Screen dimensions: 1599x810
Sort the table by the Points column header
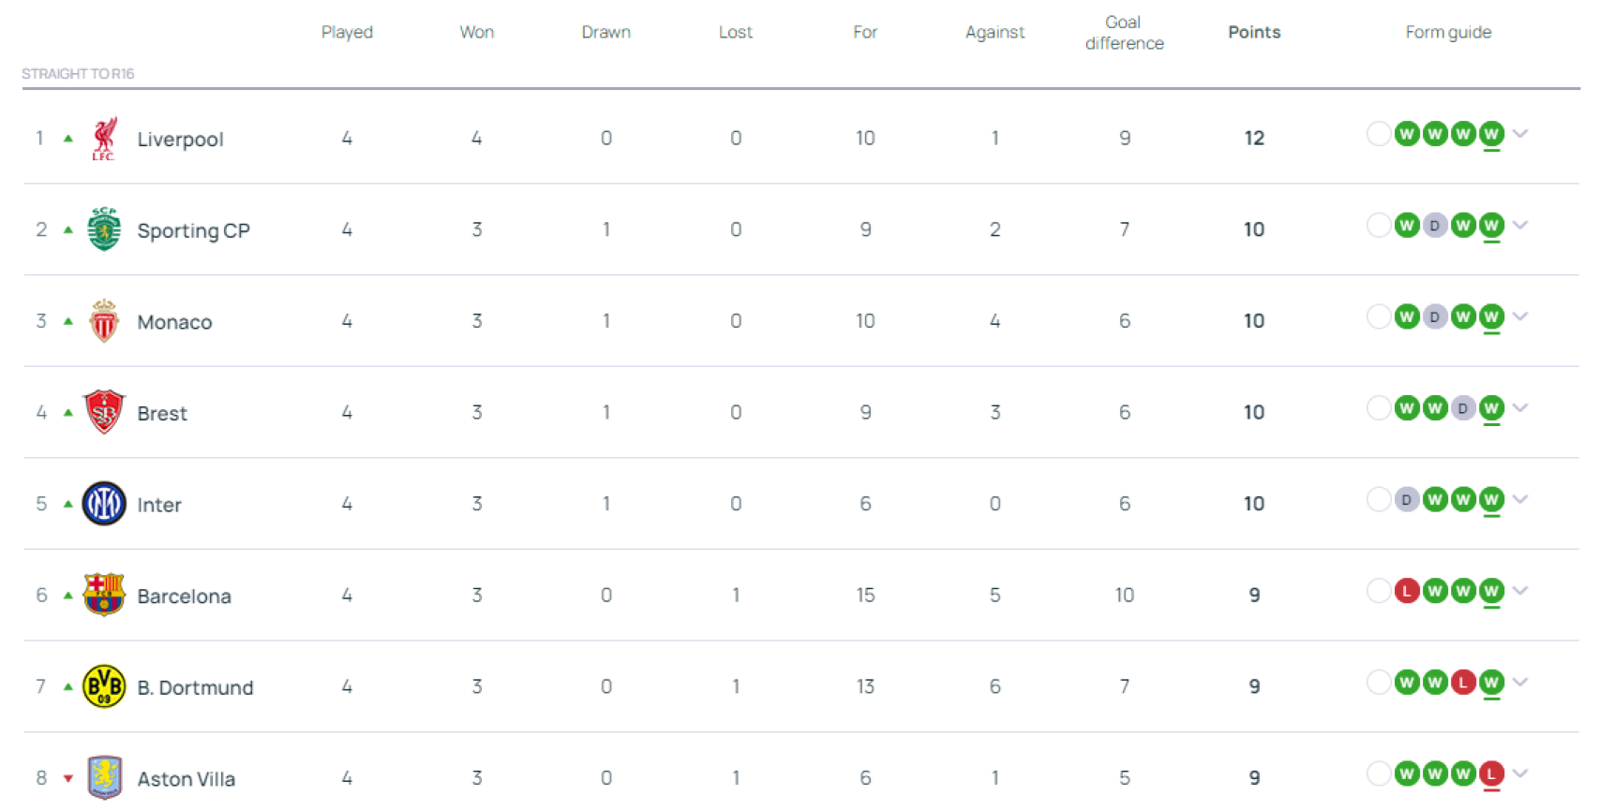point(1255,31)
